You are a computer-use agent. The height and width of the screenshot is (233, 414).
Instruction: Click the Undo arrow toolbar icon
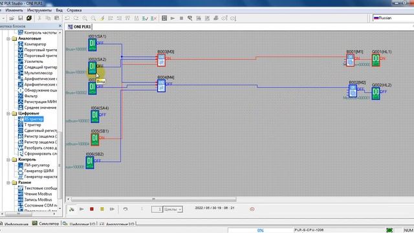tap(67, 18)
